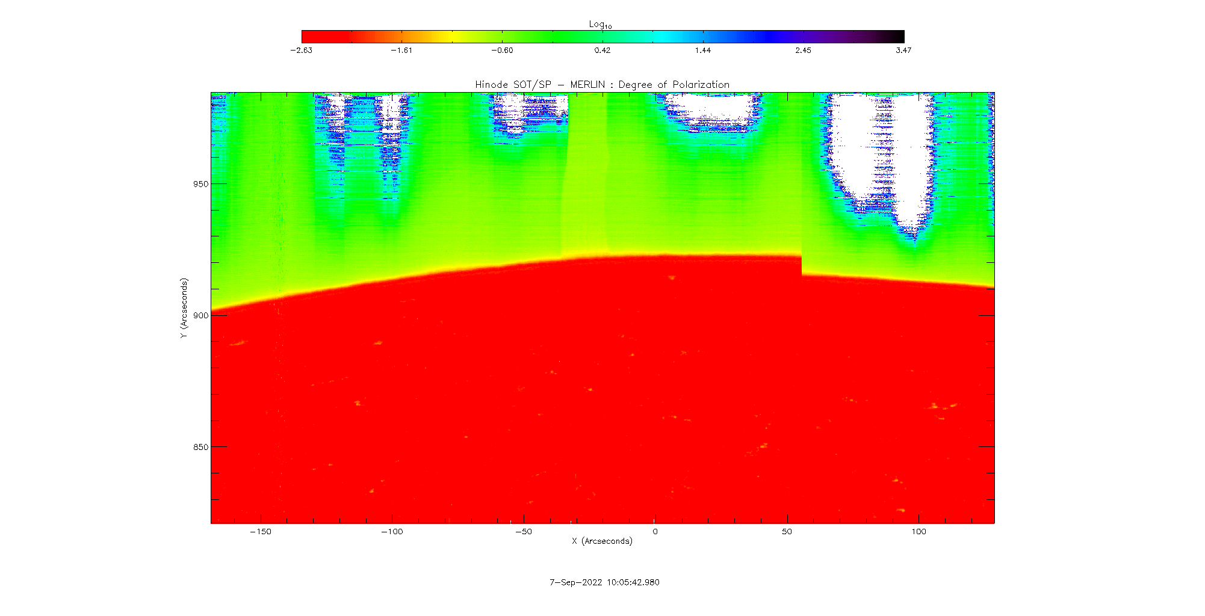This screenshot has width=1205, height=616.
Task: Click the Log10 colorbar label
Action: 600,24
